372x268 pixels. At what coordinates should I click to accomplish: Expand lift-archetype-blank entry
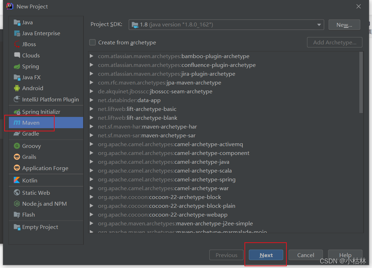coord(92,118)
